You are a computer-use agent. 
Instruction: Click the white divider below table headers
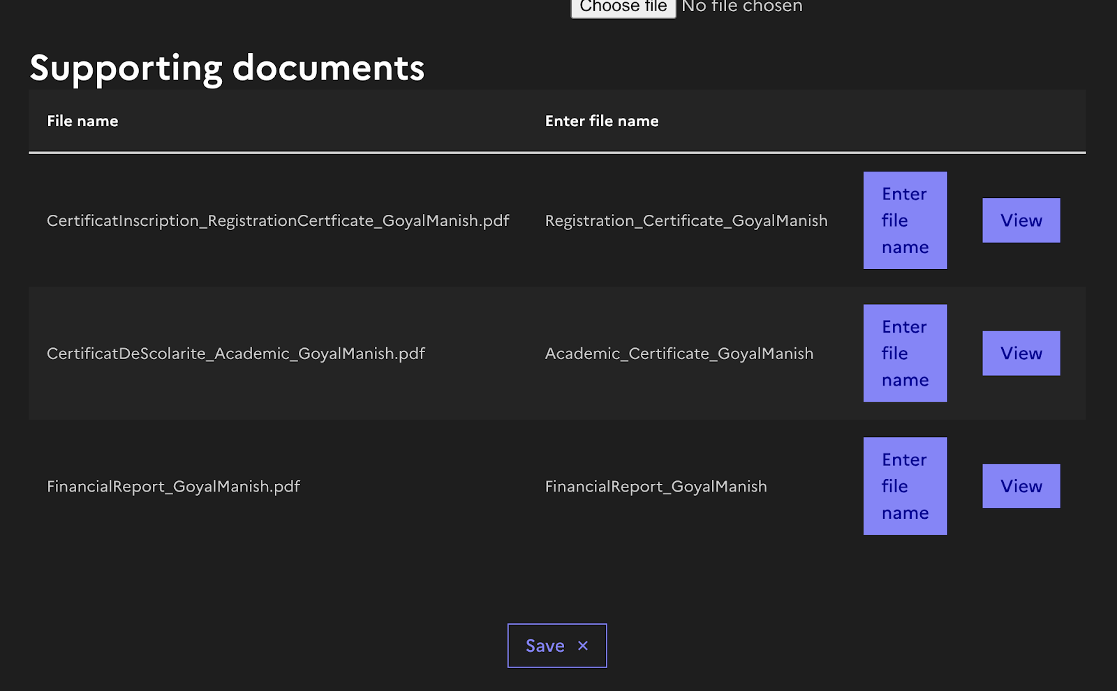(557, 152)
